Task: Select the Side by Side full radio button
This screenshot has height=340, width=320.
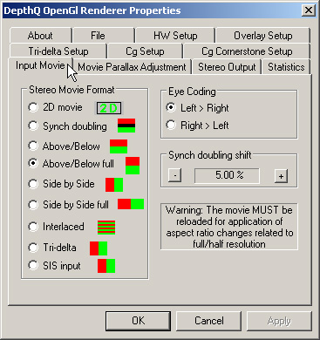Action: click(33, 205)
